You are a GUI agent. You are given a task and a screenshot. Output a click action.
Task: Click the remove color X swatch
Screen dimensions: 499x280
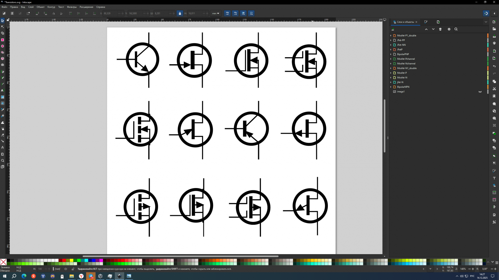click(4, 262)
